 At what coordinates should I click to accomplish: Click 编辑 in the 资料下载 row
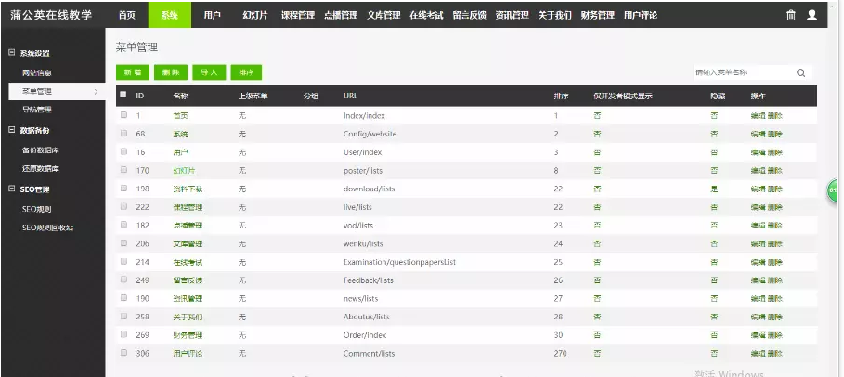coord(758,188)
